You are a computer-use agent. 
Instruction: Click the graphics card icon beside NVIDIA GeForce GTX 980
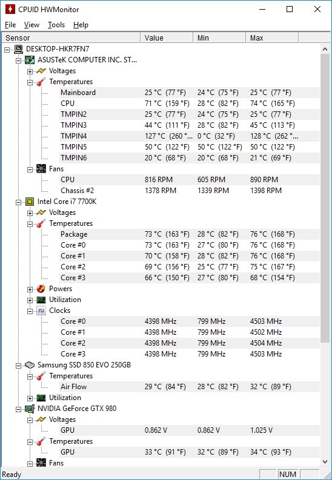[30, 409]
